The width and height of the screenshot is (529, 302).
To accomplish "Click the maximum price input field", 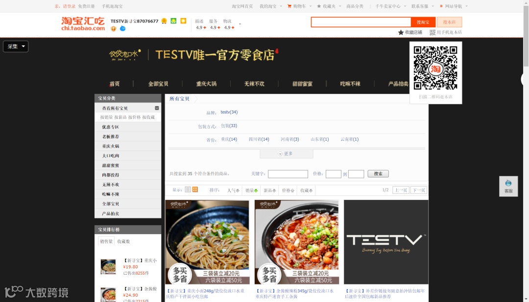I will point(356,174).
